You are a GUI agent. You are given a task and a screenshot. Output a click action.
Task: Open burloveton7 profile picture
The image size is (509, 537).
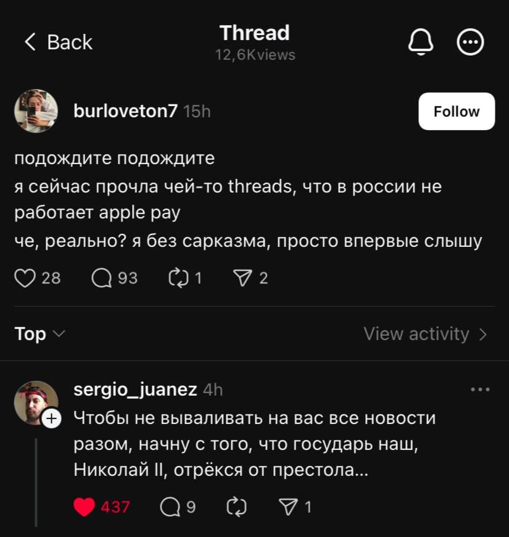(36, 111)
